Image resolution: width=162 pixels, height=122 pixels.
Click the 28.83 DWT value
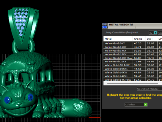click(x=151, y=73)
